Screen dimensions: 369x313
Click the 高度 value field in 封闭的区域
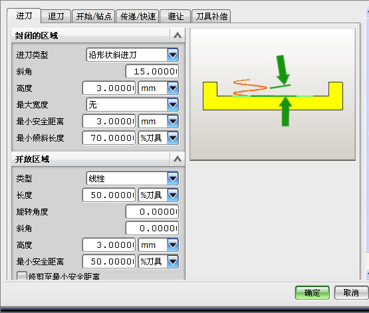pyautogui.click(x=109, y=88)
